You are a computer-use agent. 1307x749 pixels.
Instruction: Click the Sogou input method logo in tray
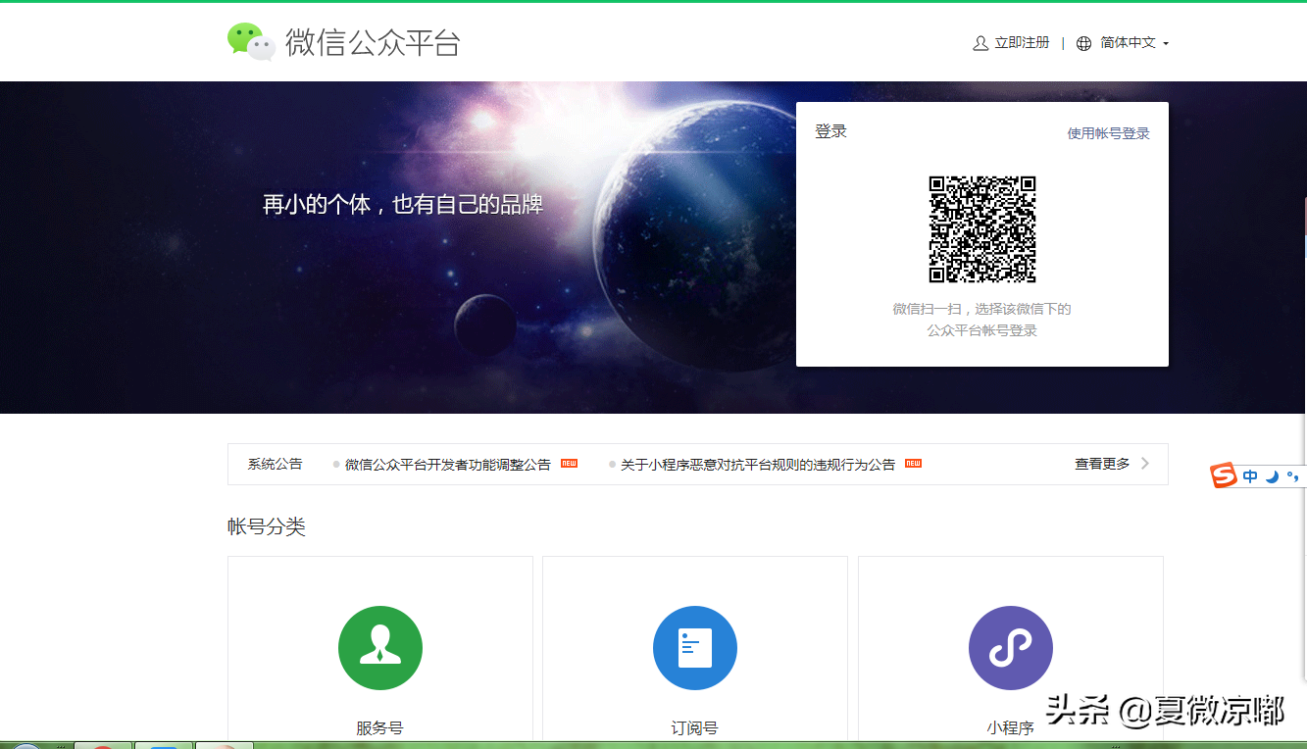click(x=1222, y=475)
